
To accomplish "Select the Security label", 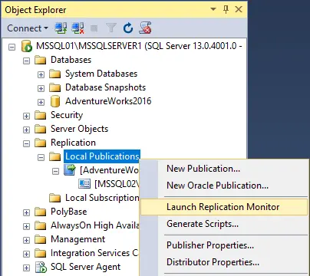I will click(x=67, y=115).
